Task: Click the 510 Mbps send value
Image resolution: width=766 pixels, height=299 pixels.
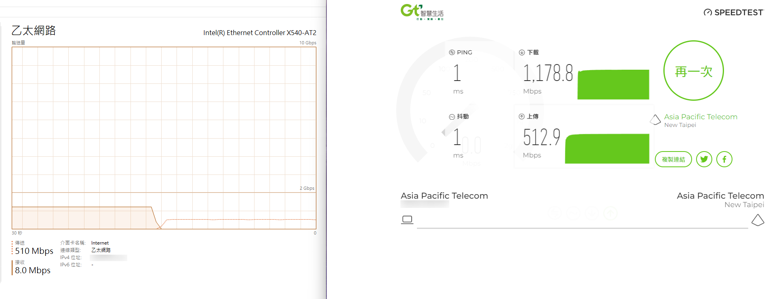Action: click(34, 251)
